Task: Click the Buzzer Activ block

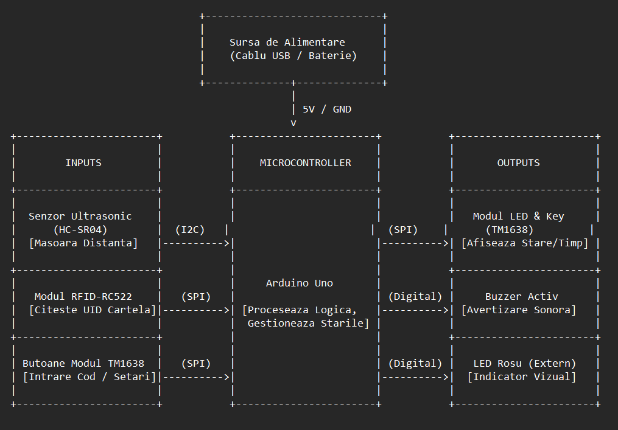Action: tap(525, 303)
